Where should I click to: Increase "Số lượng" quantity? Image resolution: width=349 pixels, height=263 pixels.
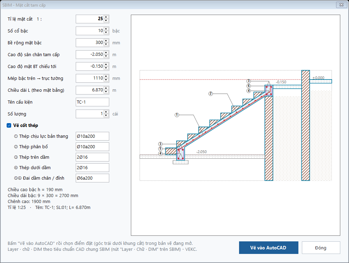pos(106,112)
